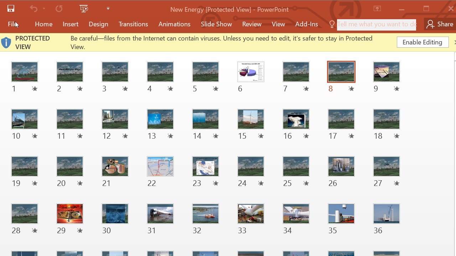Click the transition star under slide 4

(170, 89)
